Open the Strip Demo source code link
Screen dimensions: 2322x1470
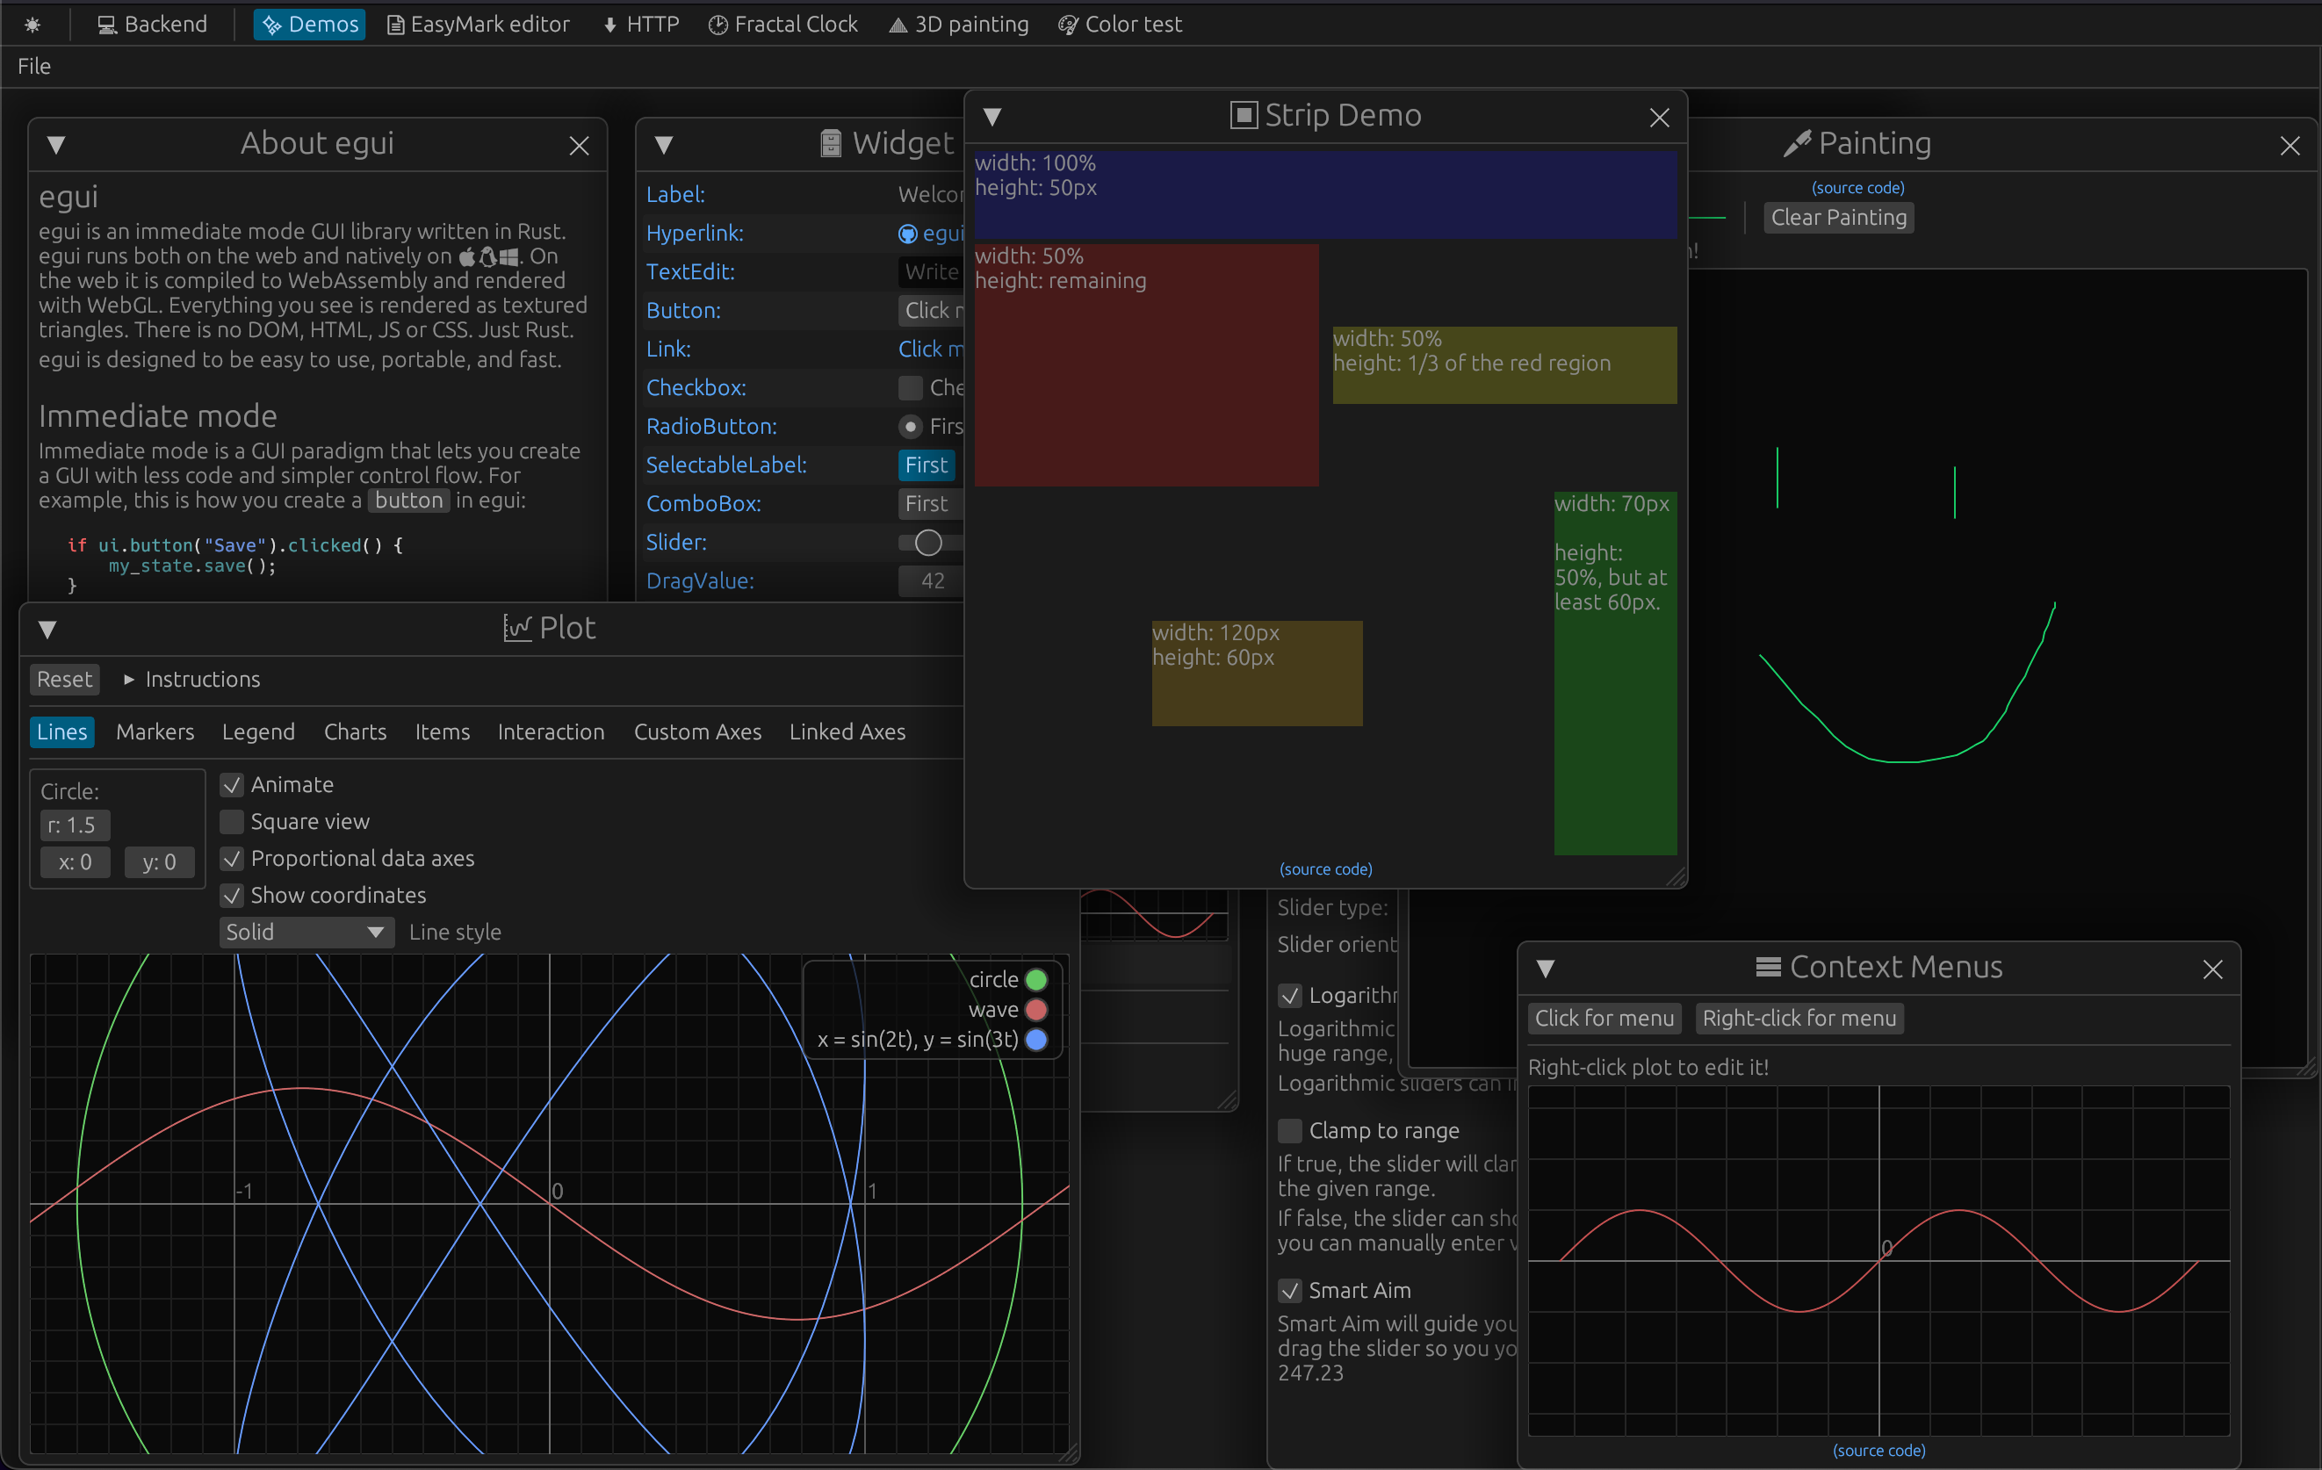click(x=1325, y=868)
